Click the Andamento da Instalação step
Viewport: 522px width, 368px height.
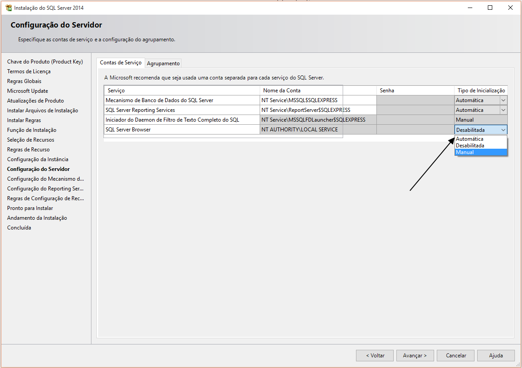(x=37, y=218)
